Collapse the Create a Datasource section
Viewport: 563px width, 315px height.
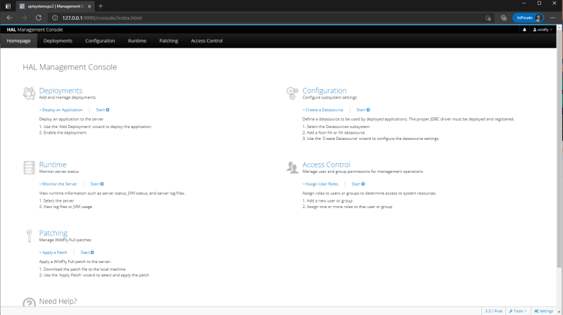pyautogui.click(x=323, y=110)
